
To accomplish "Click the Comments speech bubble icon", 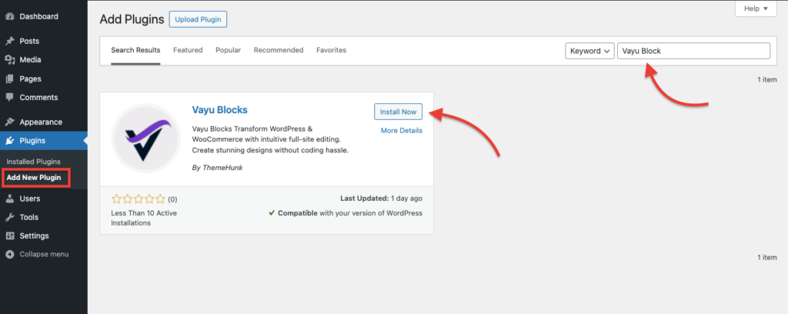I will coord(9,98).
